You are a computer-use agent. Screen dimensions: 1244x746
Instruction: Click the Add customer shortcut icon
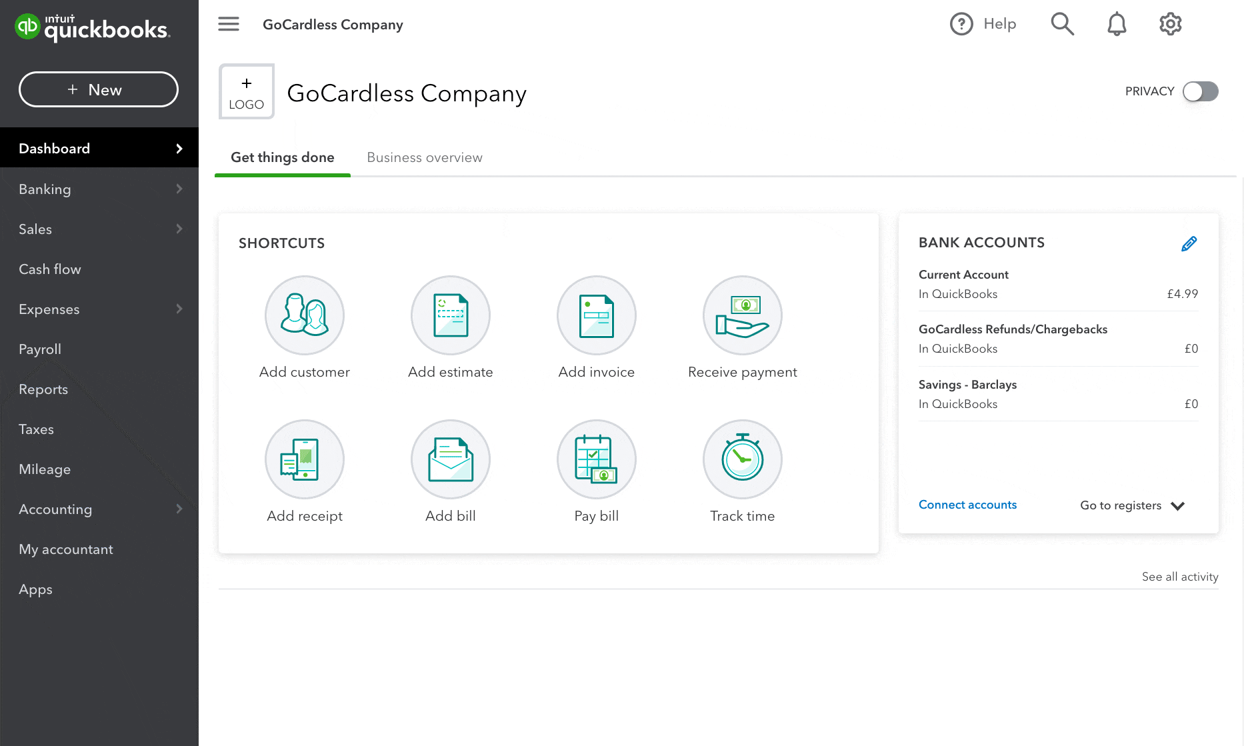[305, 315]
